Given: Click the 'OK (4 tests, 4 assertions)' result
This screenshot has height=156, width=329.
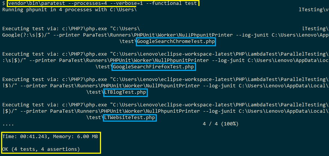Looking at the screenshot, I should (41, 149).
